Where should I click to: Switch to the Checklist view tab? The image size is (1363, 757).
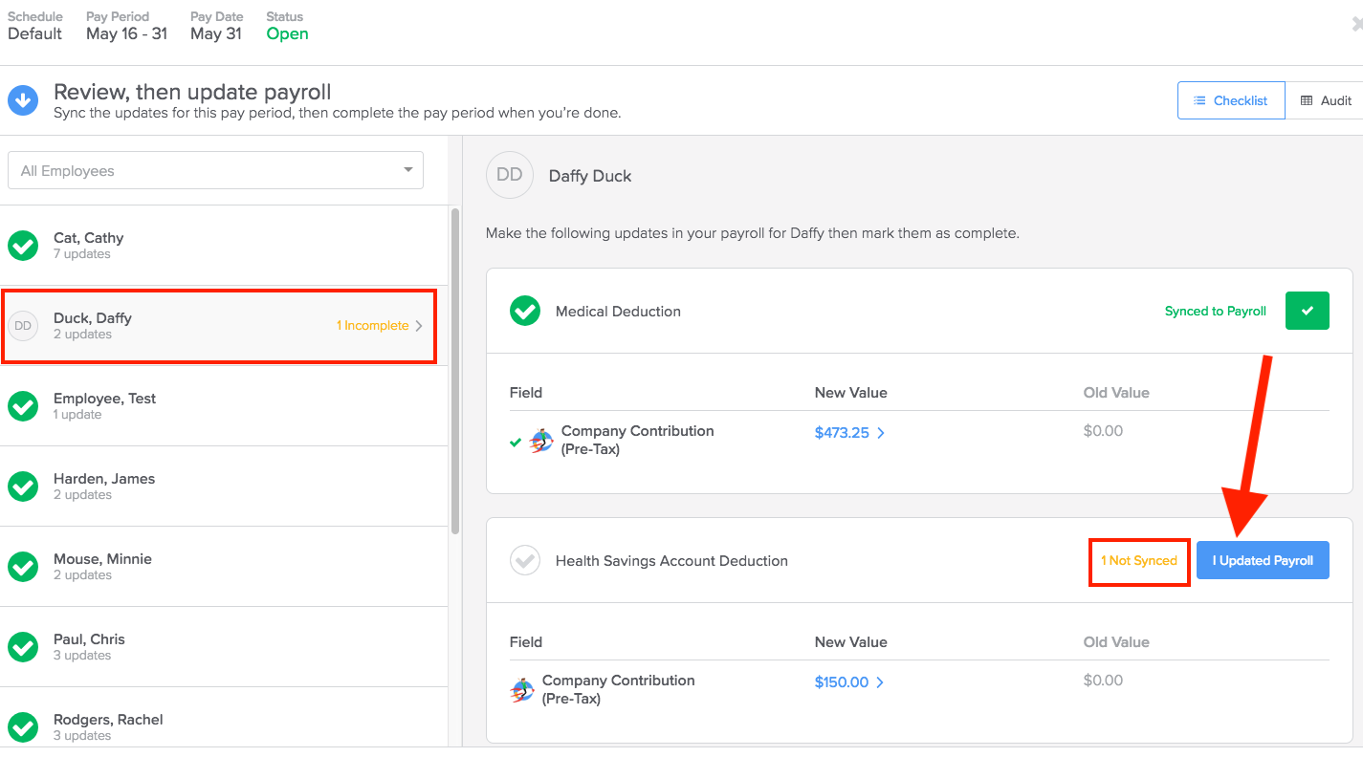[1231, 100]
